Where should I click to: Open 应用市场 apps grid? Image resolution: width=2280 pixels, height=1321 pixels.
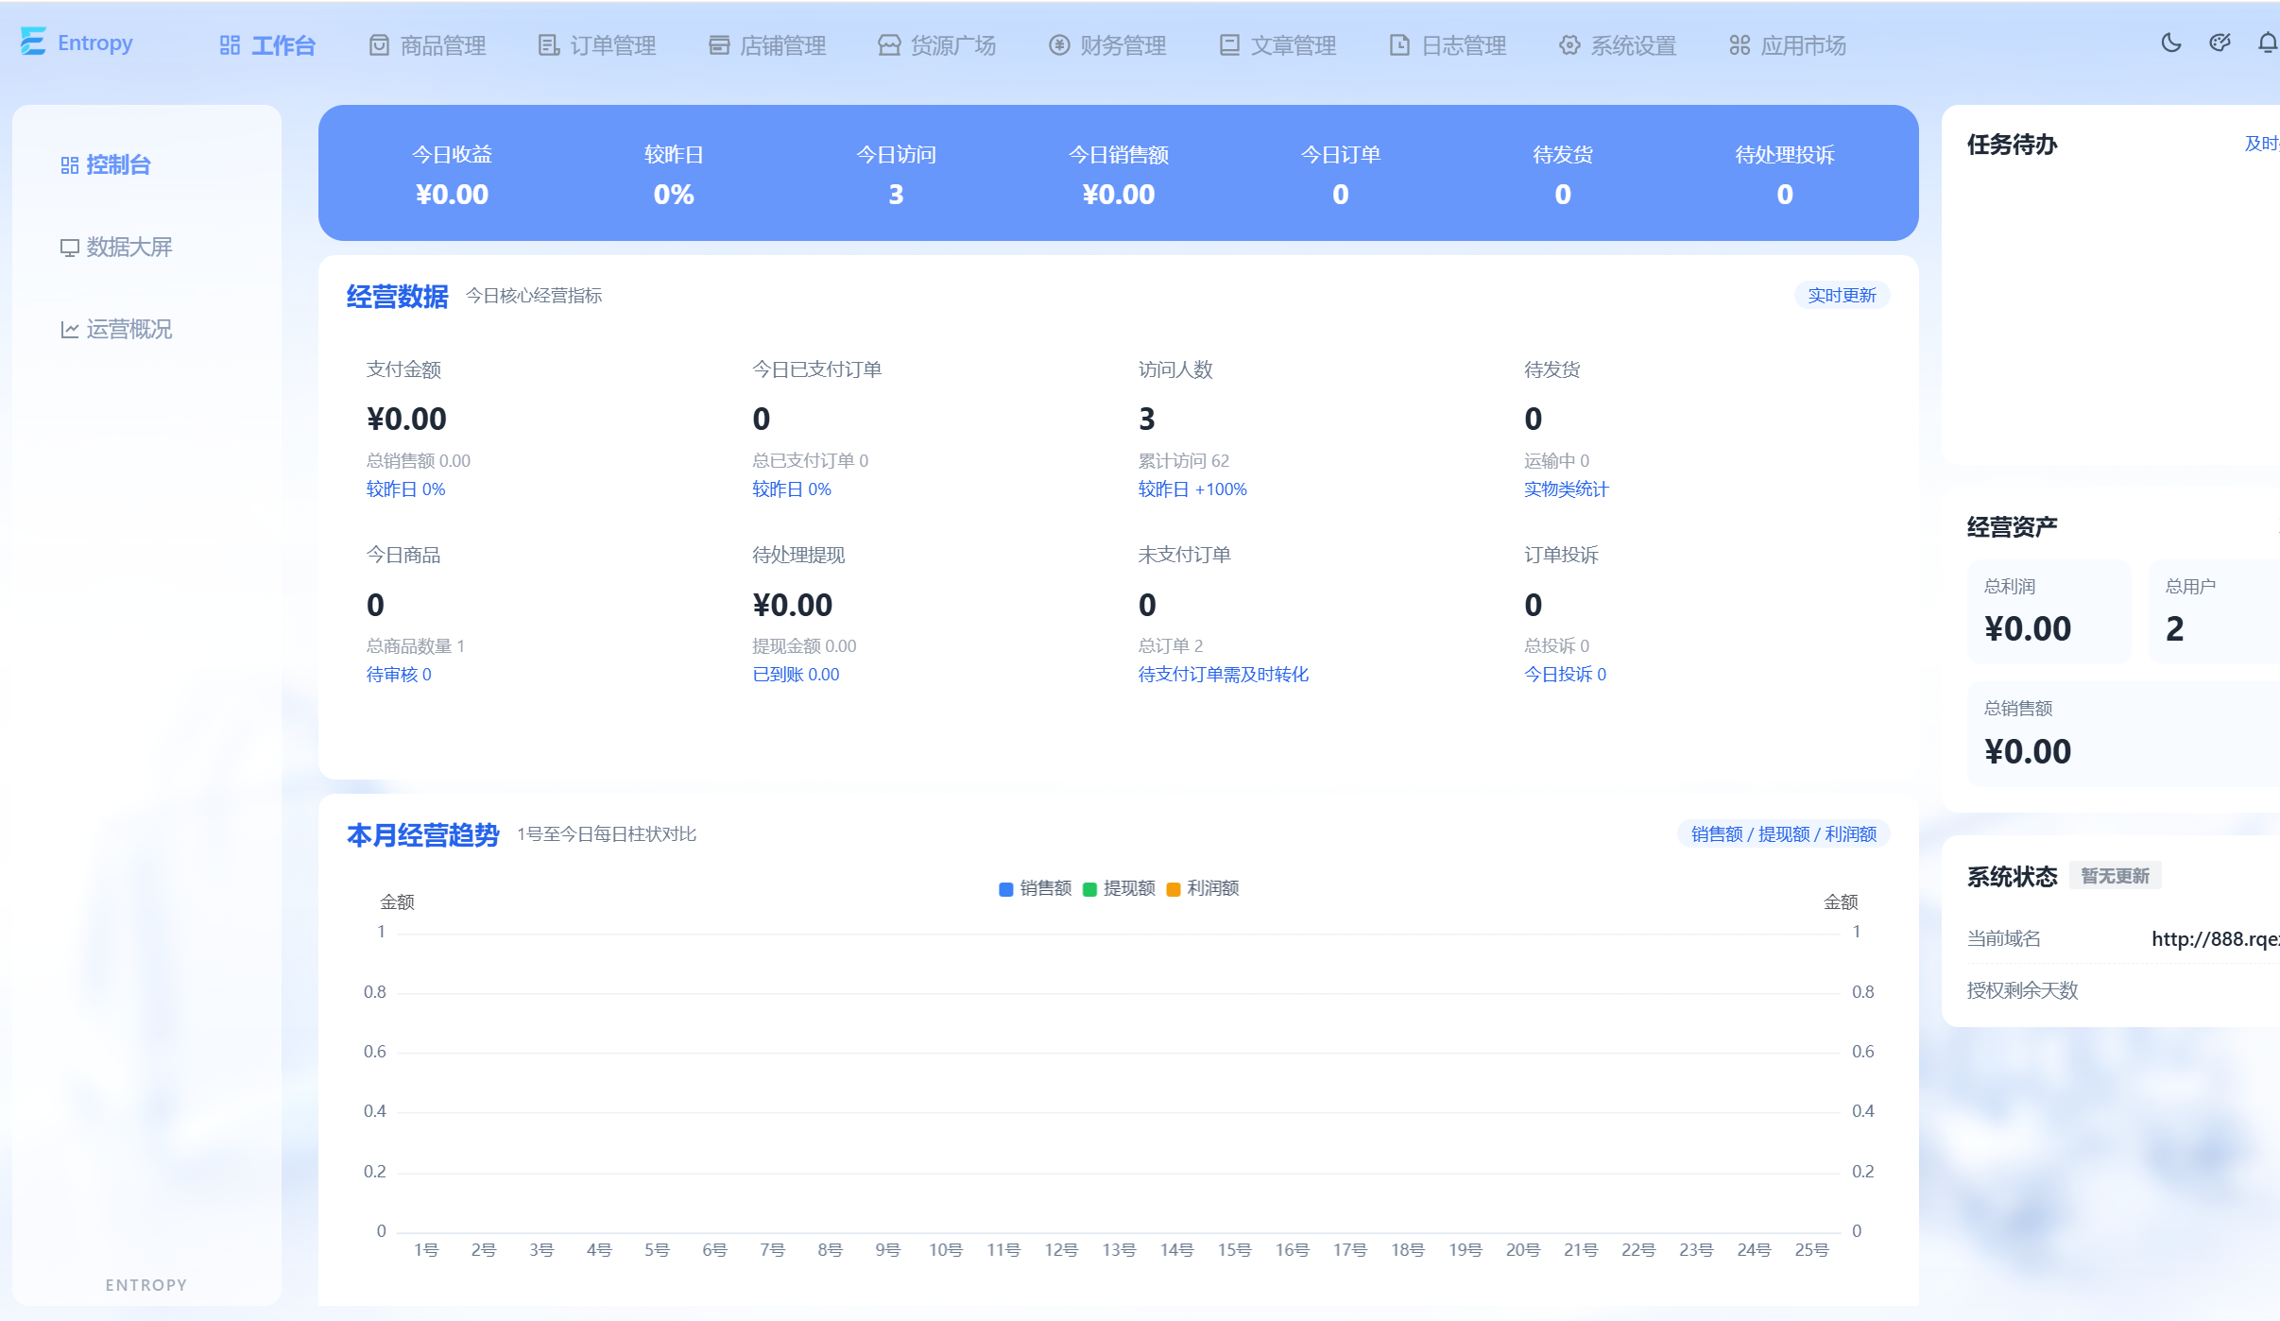pyautogui.click(x=1788, y=45)
